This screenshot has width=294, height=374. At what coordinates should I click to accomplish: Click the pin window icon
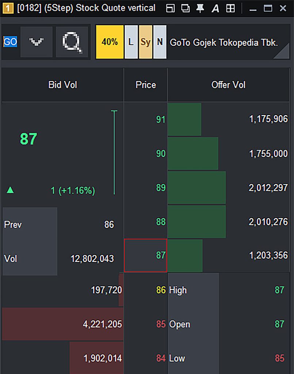point(200,8)
